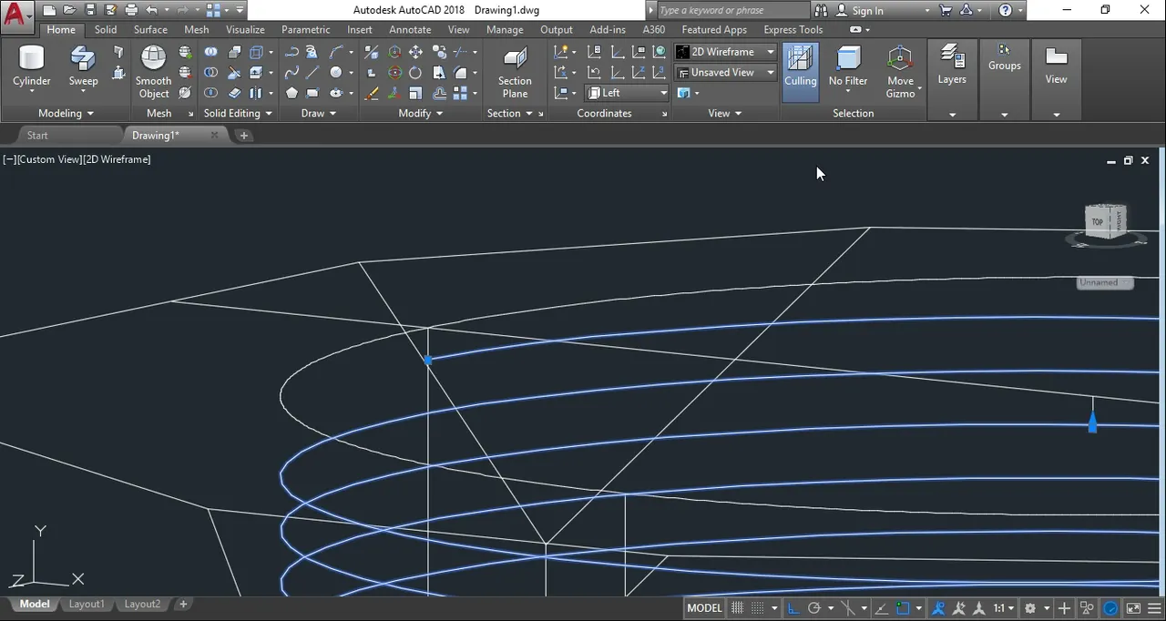Activate the Section Plane tool
Image resolution: width=1166 pixels, height=621 pixels.
[x=515, y=72]
